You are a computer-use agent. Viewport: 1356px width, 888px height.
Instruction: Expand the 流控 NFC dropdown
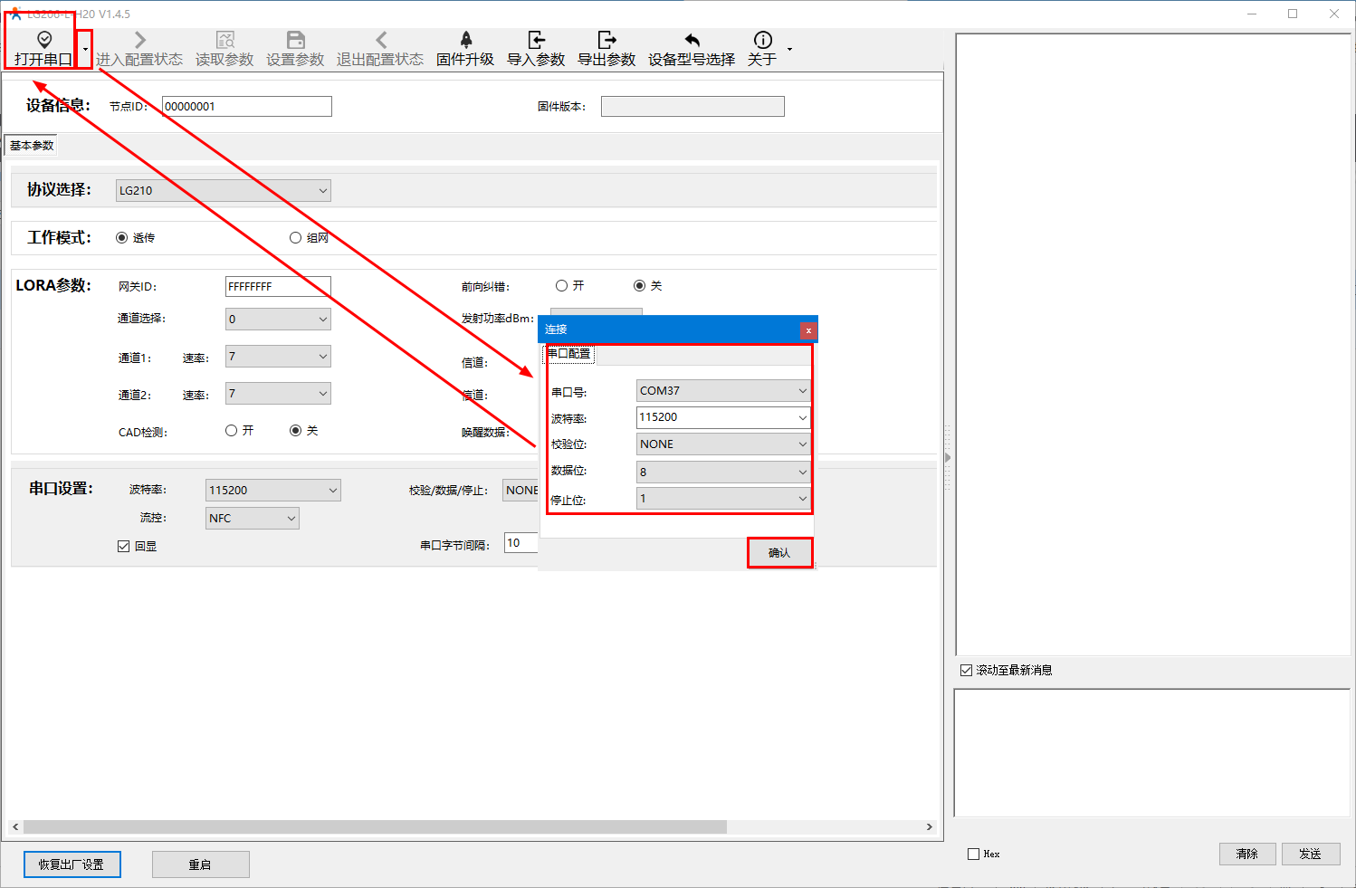click(x=253, y=519)
